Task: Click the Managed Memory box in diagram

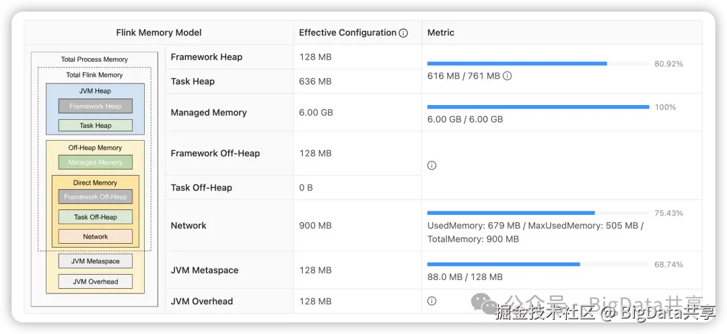Action: click(96, 162)
